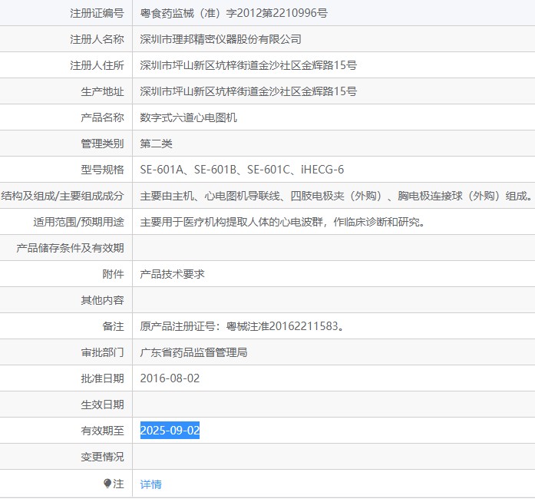Viewport: 535px width, 502px height.
Task: Click registrant name 深圳市理邦精密仪器股份有限公司
Action: coord(221,39)
